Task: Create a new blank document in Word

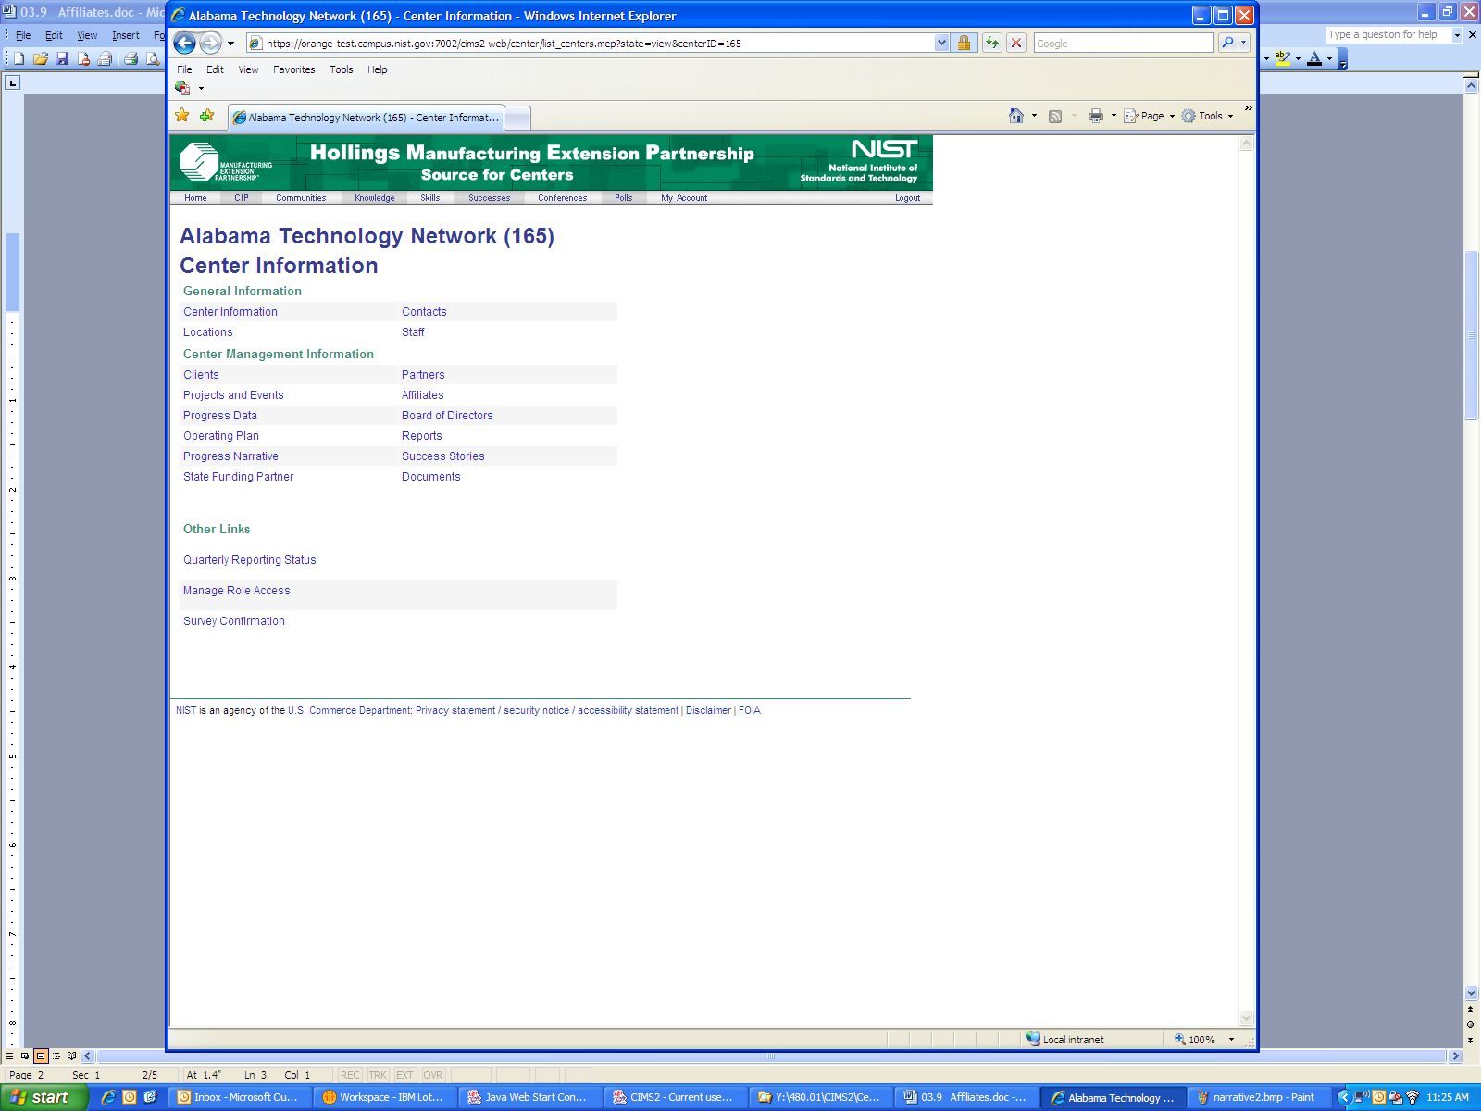Action: coord(19,58)
